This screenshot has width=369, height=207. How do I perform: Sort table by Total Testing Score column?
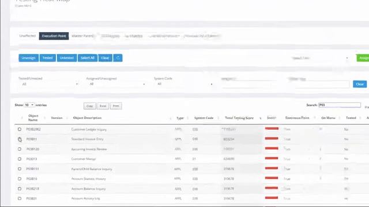[x=239, y=118]
